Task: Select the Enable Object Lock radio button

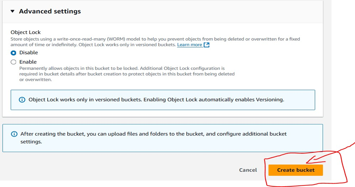Action: click(x=14, y=62)
